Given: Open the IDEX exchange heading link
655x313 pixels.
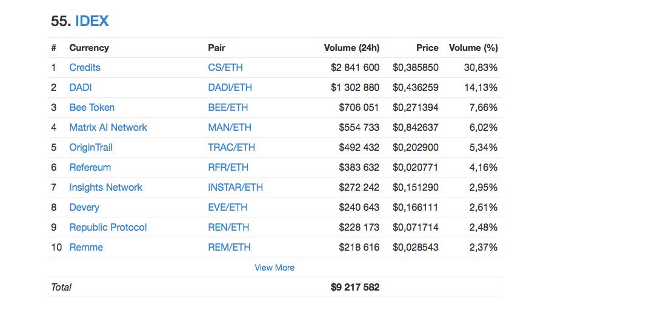Looking at the screenshot, I should tap(92, 21).
